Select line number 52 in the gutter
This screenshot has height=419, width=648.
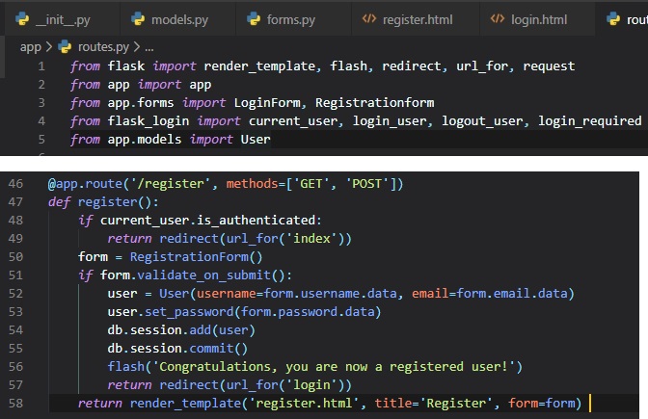[x=16, y=293]
